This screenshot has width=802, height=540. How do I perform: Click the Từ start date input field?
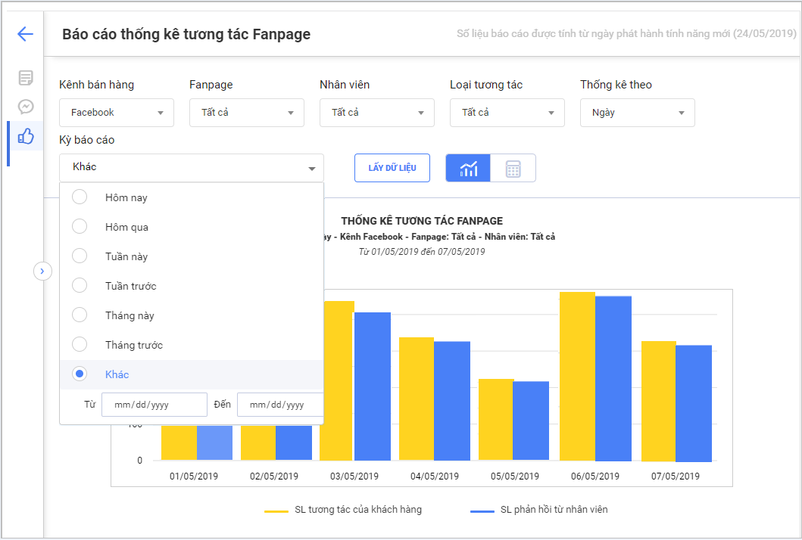154,405
